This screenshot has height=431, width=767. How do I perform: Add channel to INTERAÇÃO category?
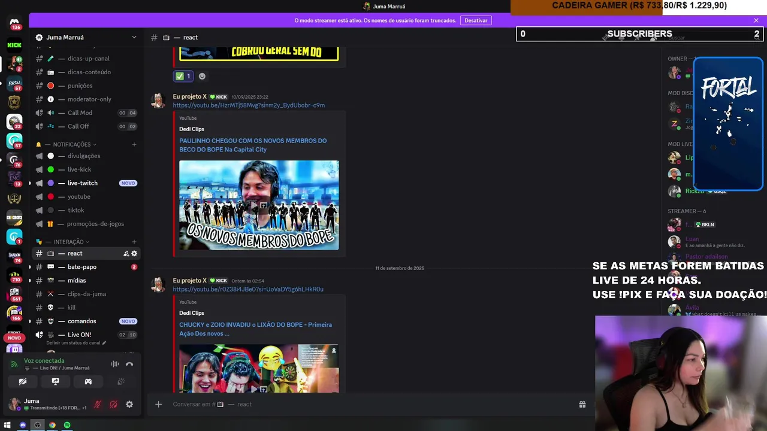coord(134,242)
